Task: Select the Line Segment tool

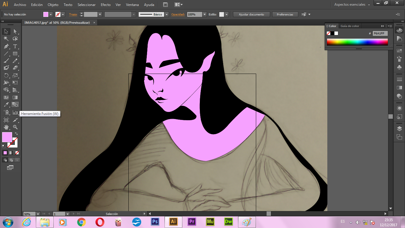Action: (x=6, y=54)
